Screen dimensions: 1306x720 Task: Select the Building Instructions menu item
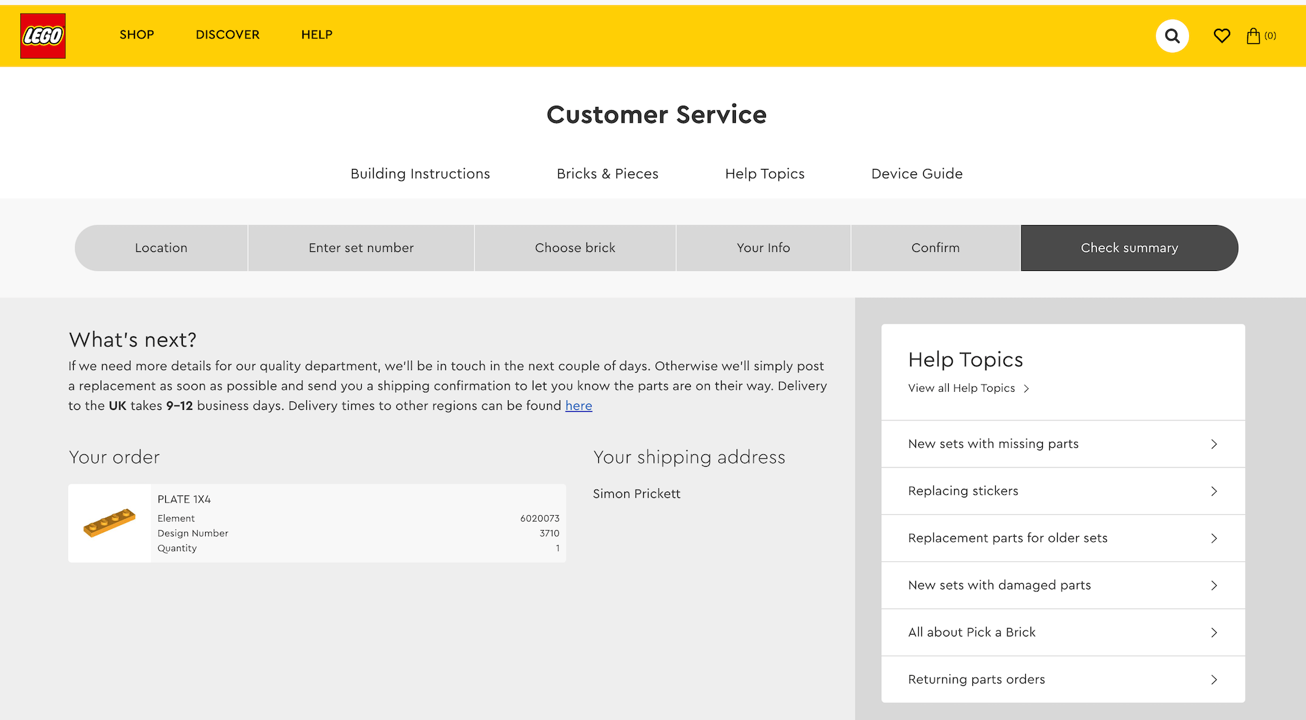point(421,174)
